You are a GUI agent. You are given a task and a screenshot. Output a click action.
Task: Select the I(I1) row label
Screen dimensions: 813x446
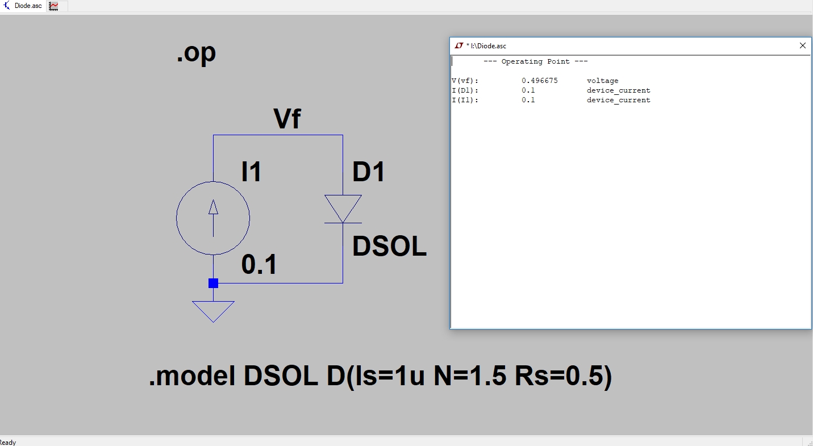click(465, 100)
